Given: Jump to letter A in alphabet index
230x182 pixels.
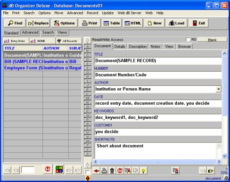Looking at the screenshot, I should click(x=88, y=47).
